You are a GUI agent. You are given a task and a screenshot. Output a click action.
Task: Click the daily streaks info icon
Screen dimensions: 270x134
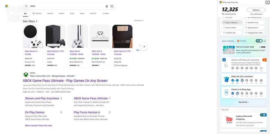[265, 41]
